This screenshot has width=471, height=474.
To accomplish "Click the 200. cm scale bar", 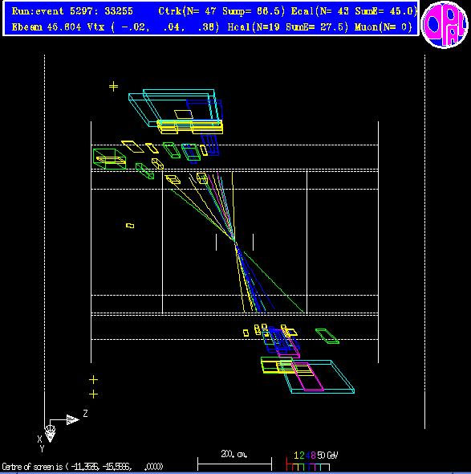I will (234, 460).
